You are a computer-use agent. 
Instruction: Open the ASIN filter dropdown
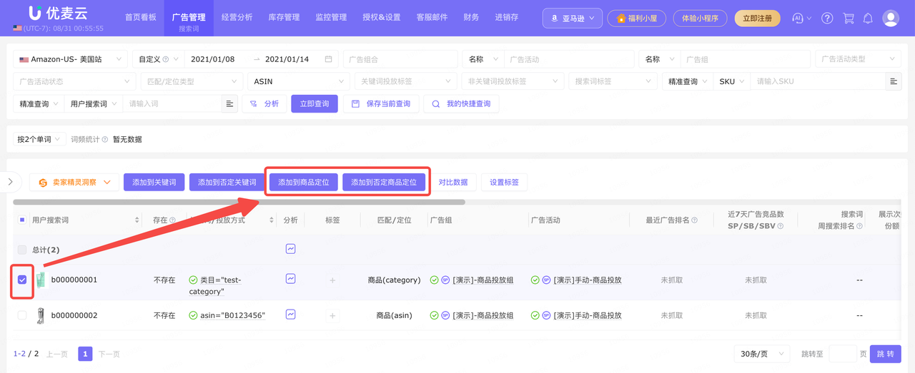pos(299,81)
